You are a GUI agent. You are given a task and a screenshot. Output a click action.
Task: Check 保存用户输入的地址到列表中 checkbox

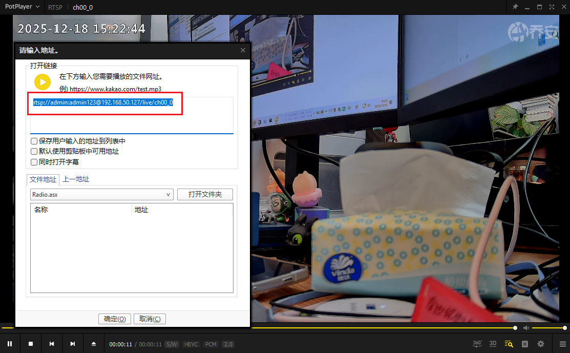34,141
